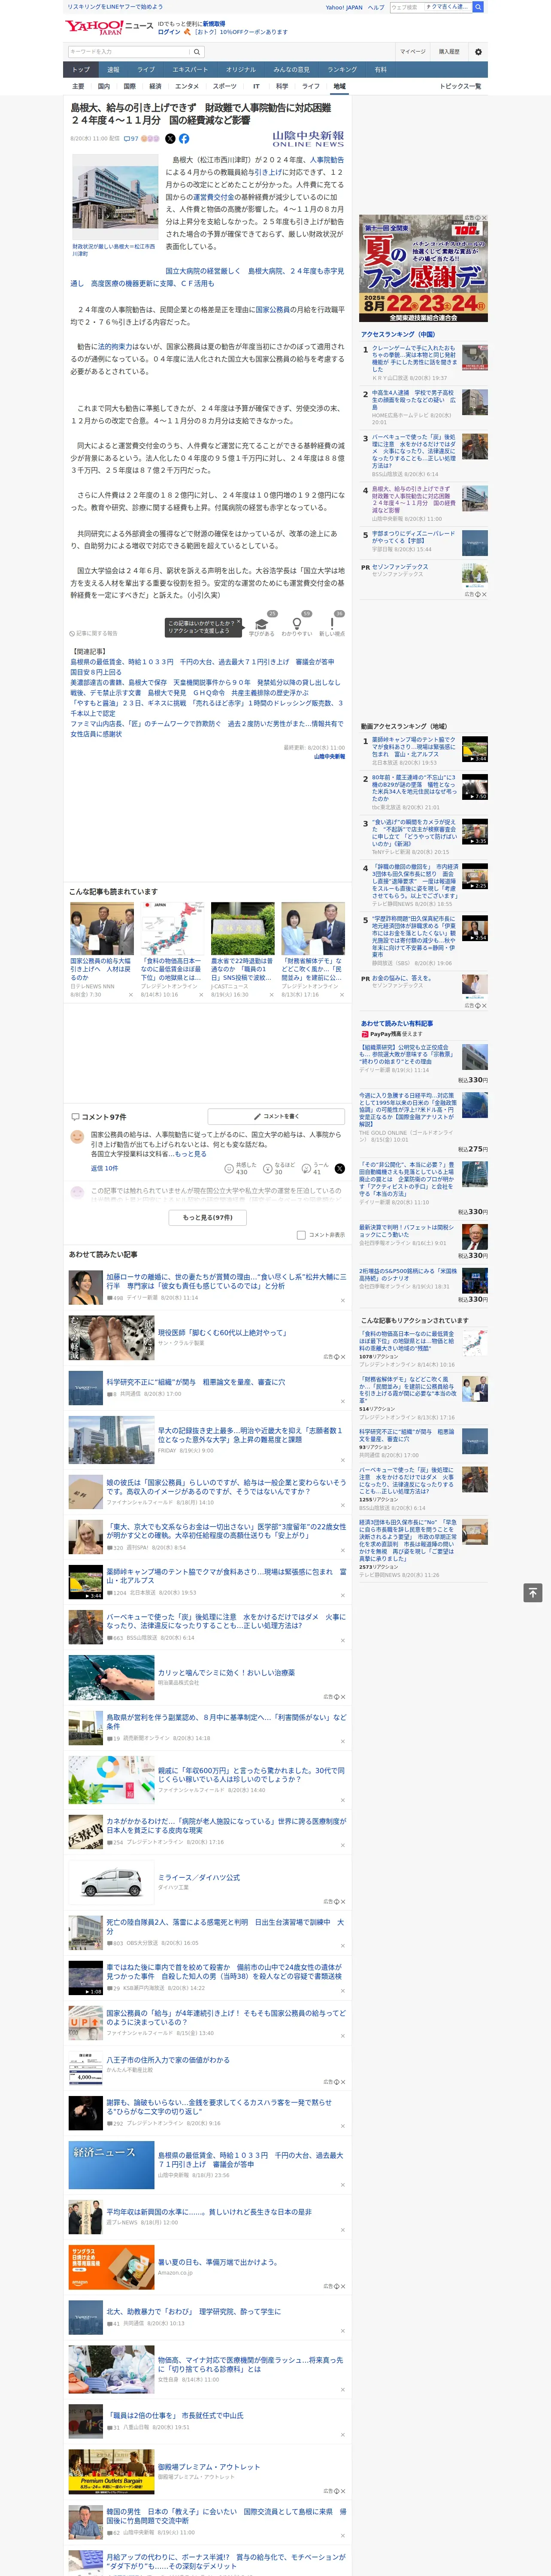The image size is (551, 2576).
Task: Open related article 美濃部達吉の書籍、島根大で保存
Action: pyautogui.click(x=205, y=682)
